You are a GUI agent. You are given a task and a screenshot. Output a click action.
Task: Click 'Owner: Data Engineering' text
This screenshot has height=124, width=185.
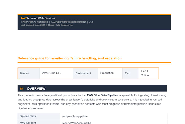(60, 25)
